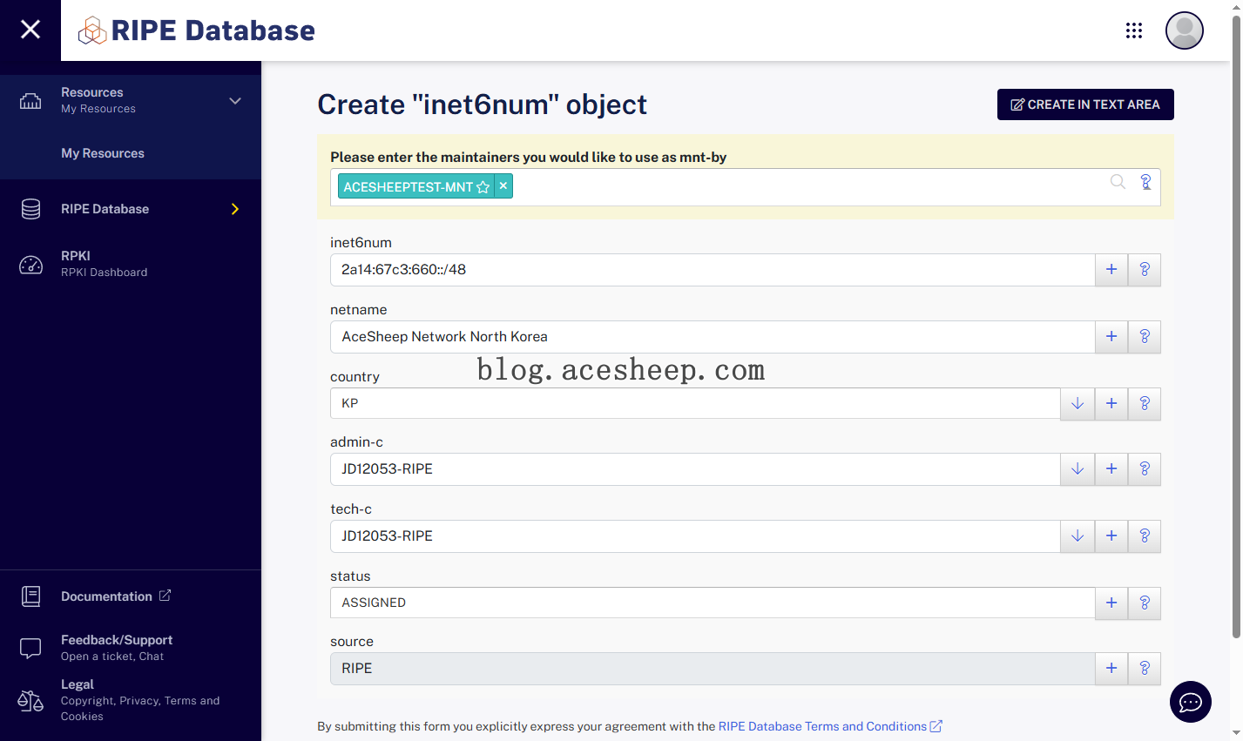The image size is (1243, 741).
Task: Click the maintainer search magnifier icon
Action: pos(1118,182)
